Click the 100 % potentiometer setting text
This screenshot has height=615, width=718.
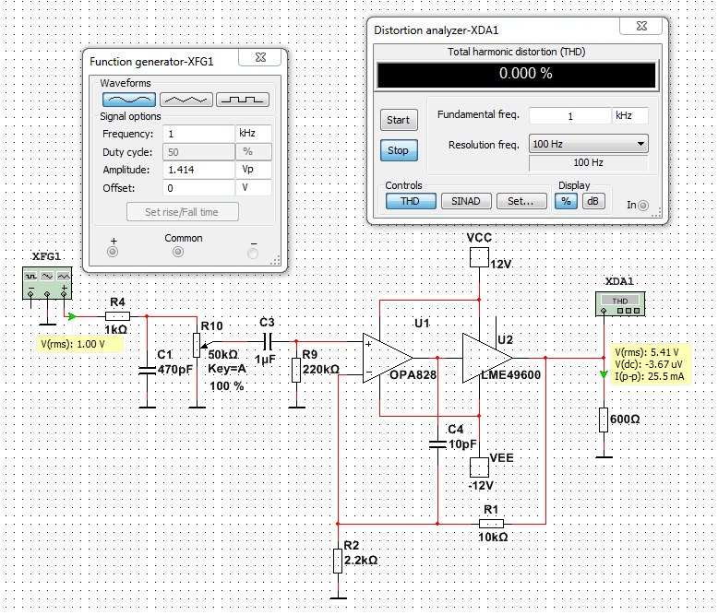(227, 386)
